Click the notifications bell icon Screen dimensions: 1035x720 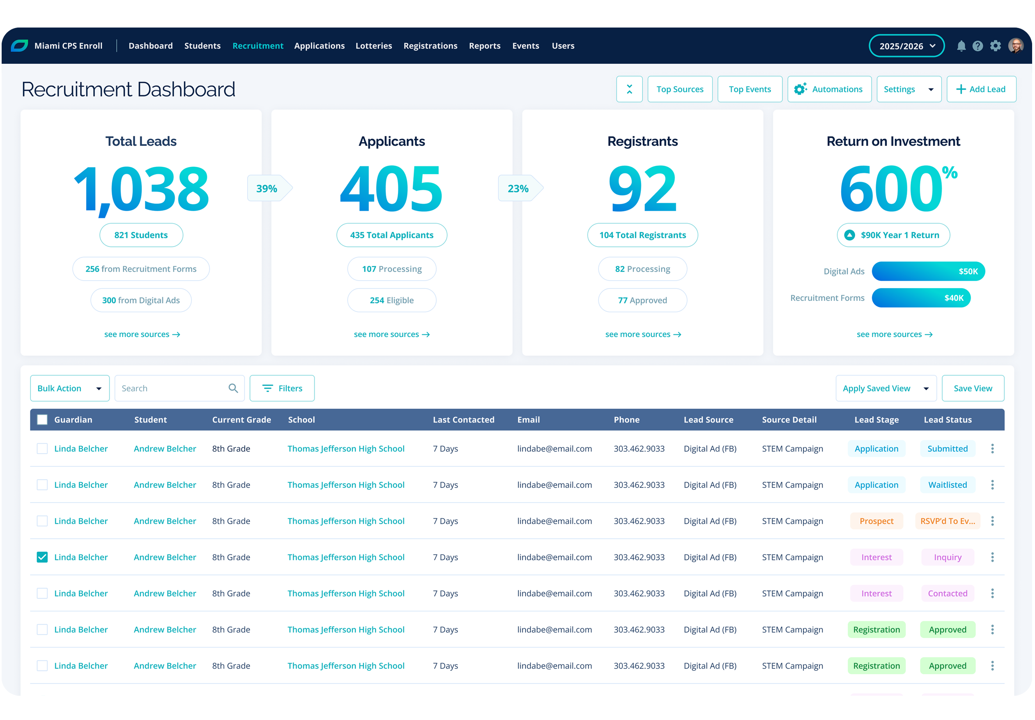[x=961, y=46]
